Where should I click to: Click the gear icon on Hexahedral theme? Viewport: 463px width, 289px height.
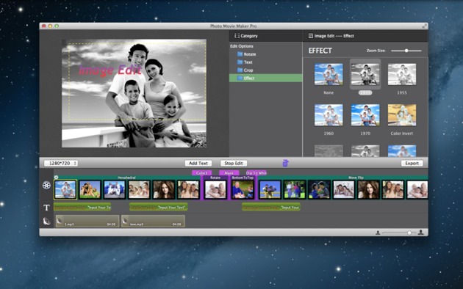tap(56, 178)
